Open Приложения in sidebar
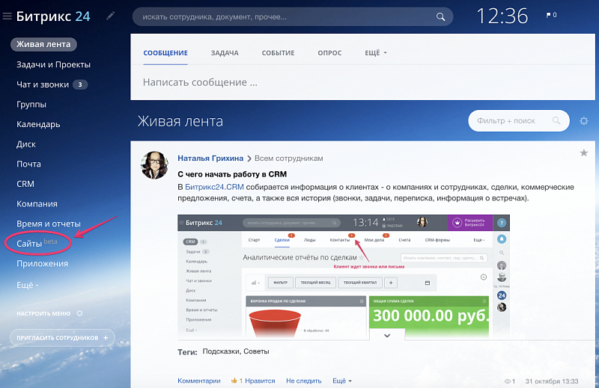 (x=43, y=264)
